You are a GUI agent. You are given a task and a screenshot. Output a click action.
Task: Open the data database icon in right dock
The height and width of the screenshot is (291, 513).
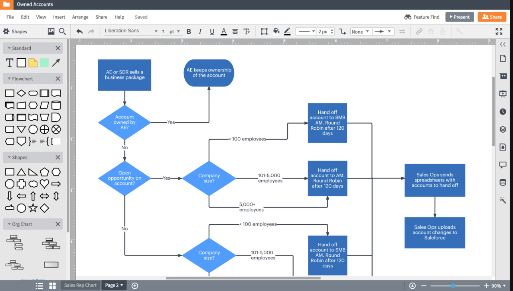pos(503,182)
